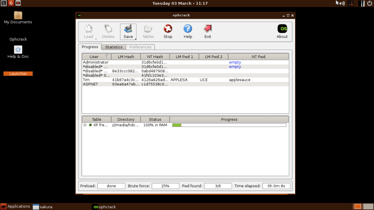
Task: Click the UCE LM Pwd 2 cell
Action: click(x=204, y=80)
